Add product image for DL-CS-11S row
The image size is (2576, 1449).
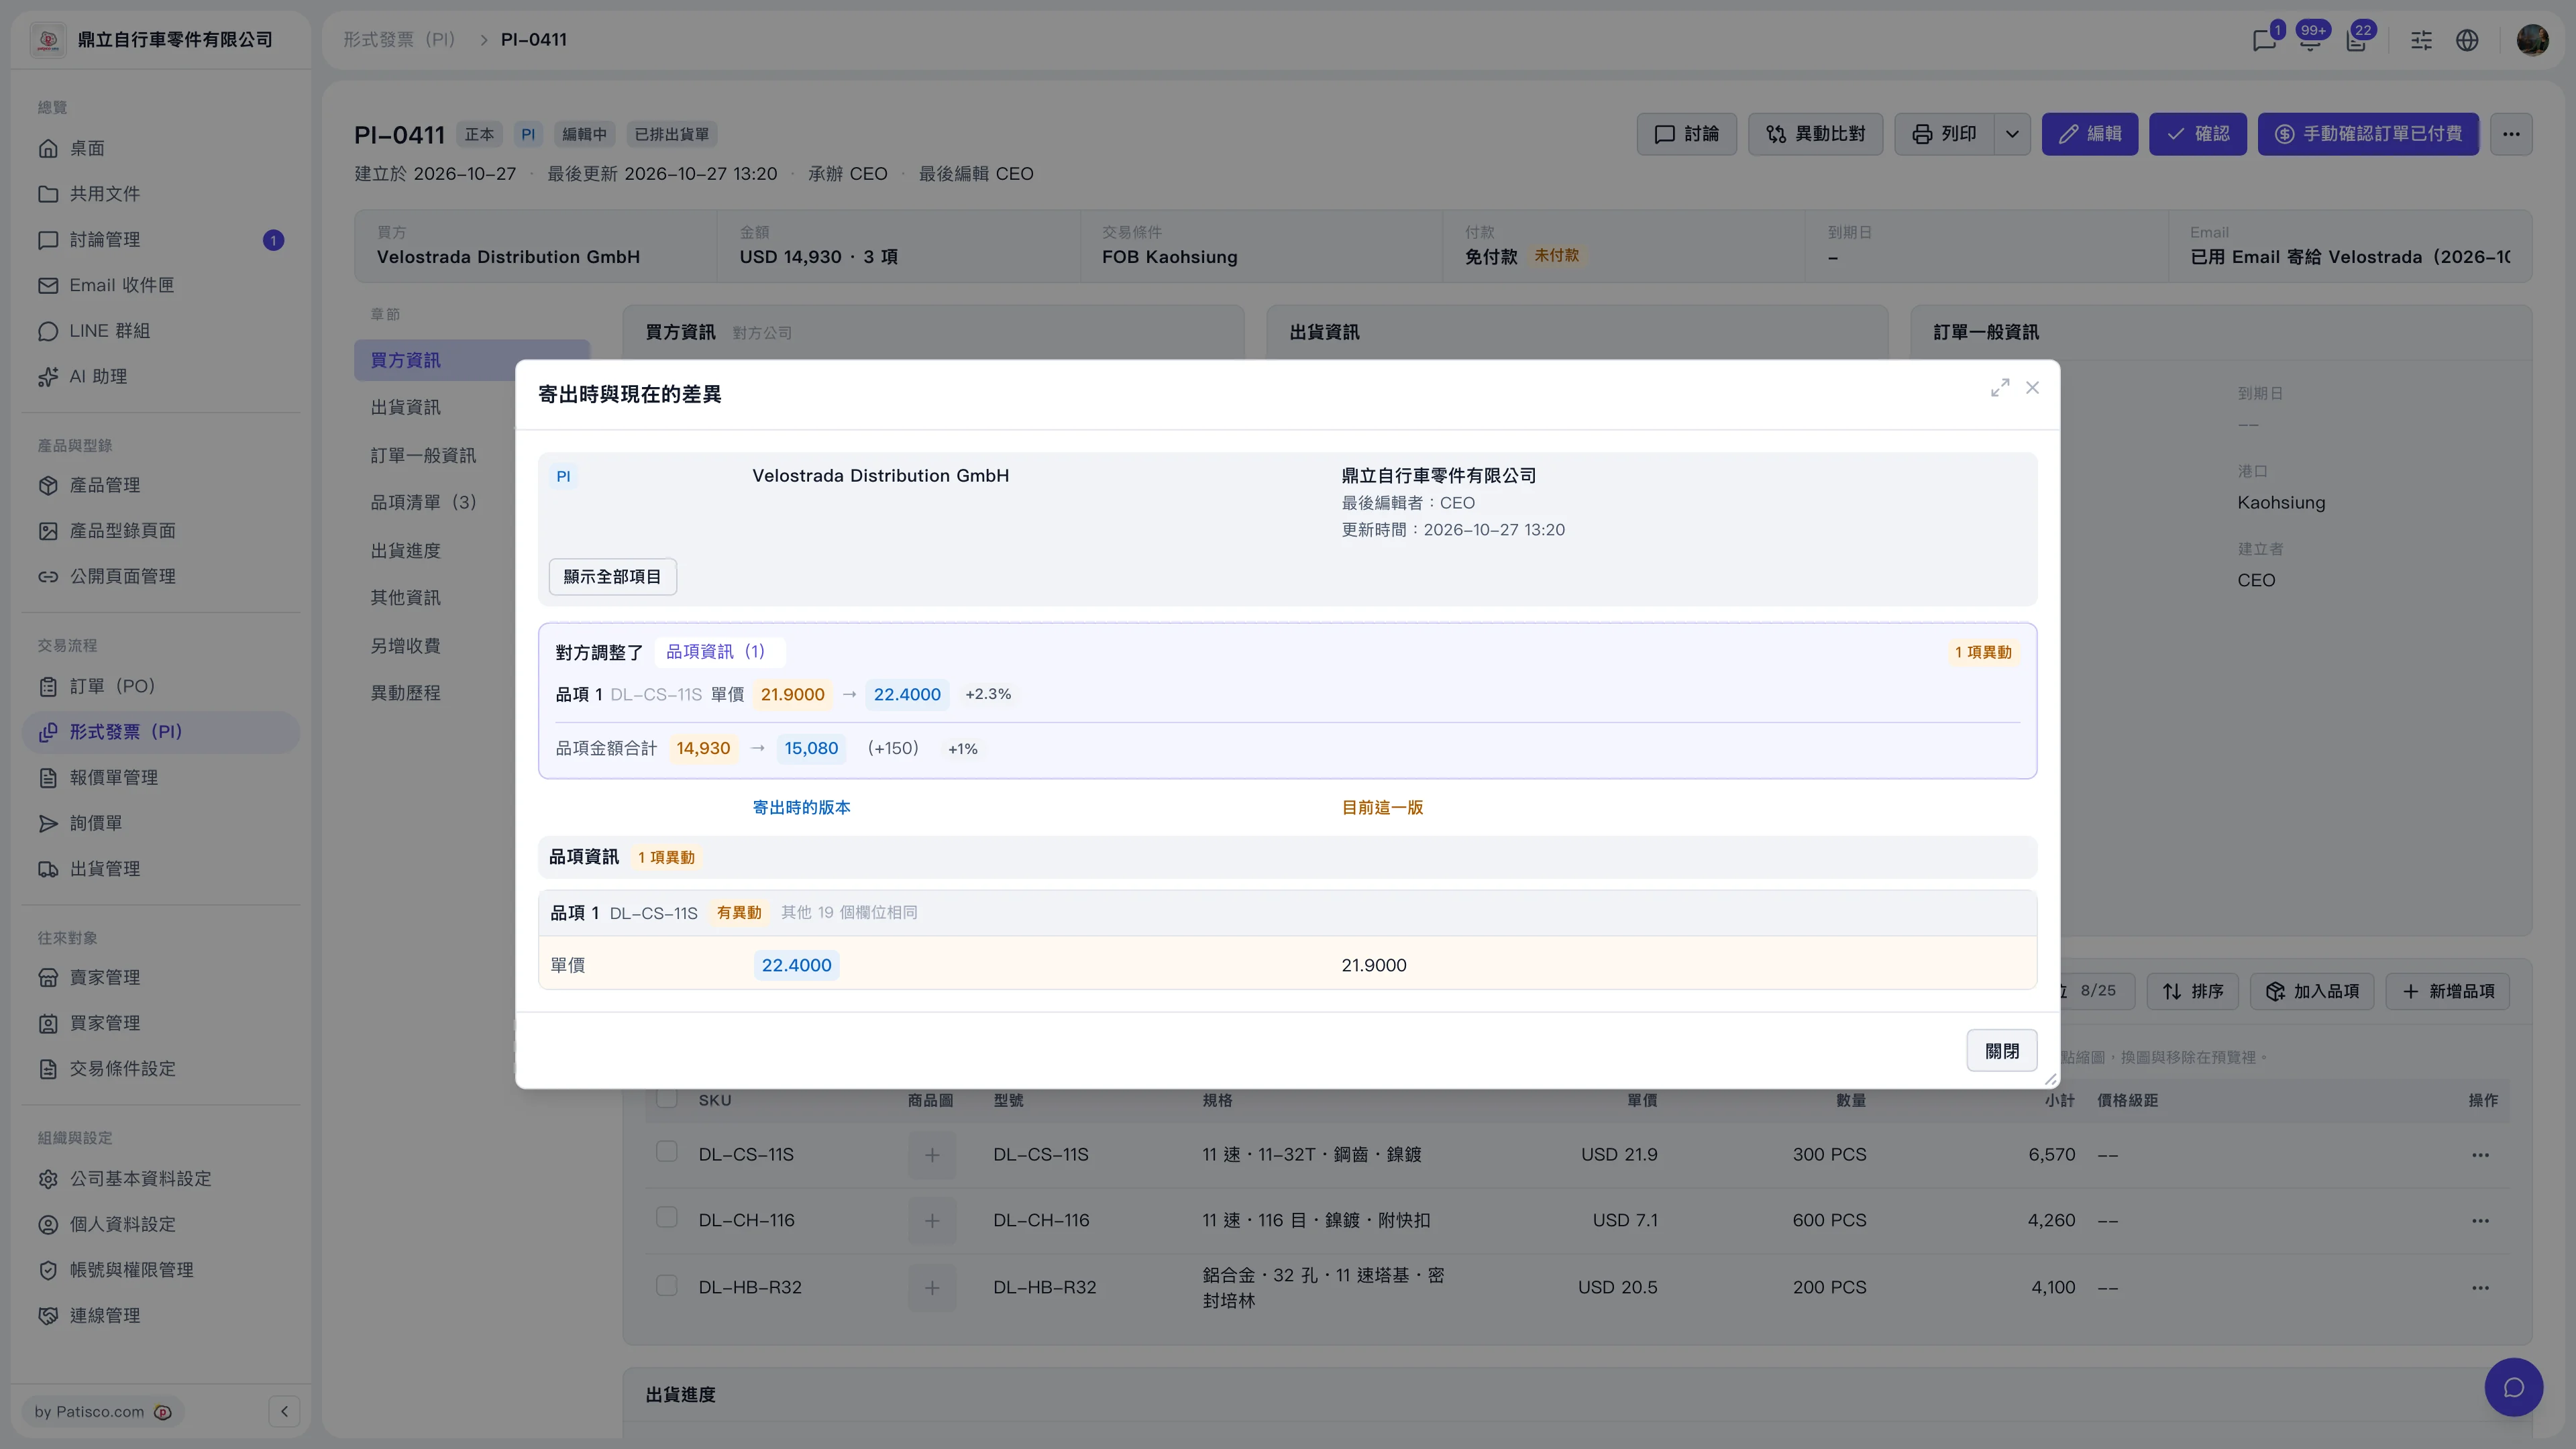(x=932, y=1155)
